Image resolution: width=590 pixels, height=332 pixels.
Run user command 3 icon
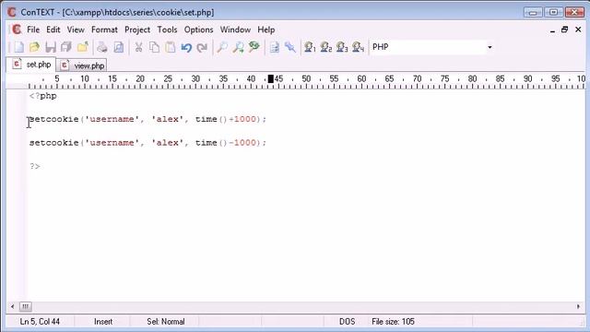pos(342,47)
